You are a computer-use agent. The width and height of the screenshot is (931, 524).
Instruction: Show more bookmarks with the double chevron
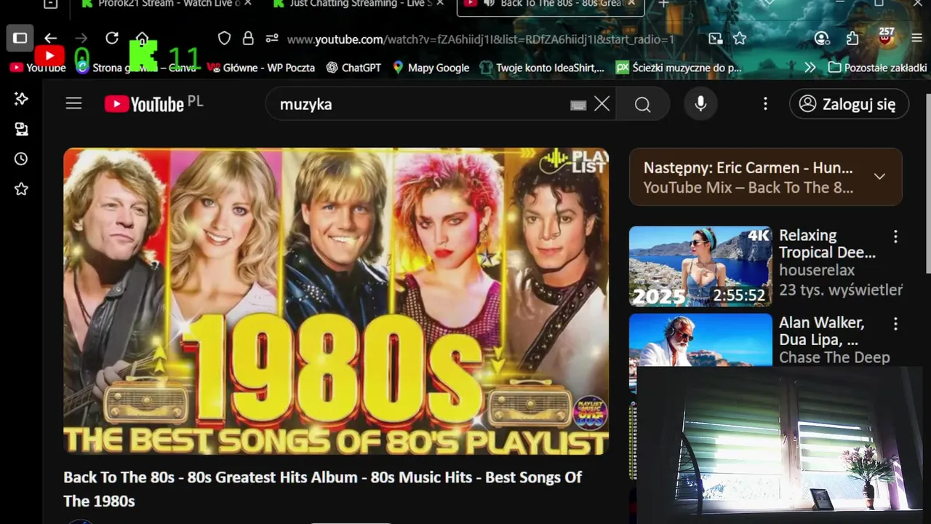(x=810, y=68)
